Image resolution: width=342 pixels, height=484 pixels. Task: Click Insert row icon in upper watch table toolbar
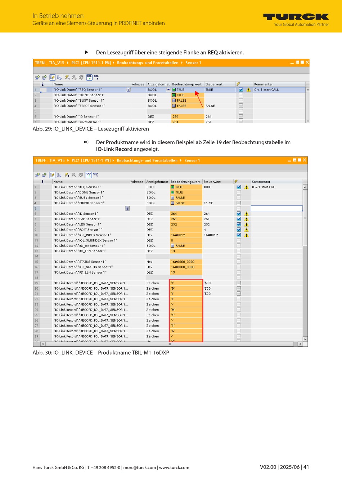tap(37, 77)
